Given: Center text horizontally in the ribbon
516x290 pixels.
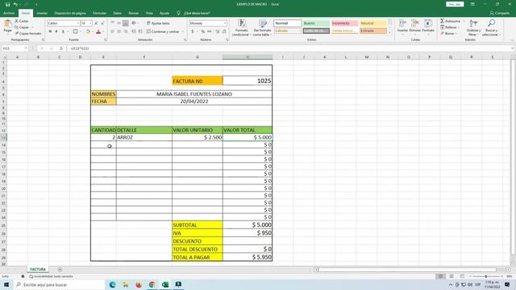Looking at the screenshot, I should [119, 31].
